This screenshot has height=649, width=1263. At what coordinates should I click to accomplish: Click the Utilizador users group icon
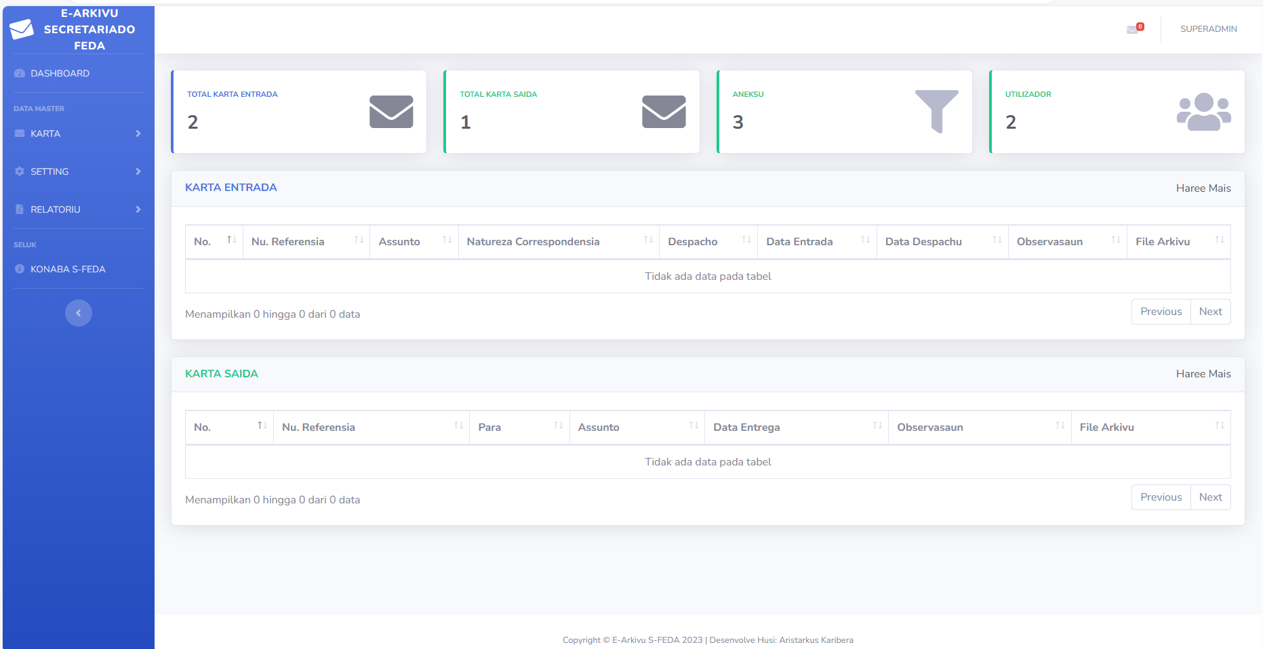click(1203, 112)
